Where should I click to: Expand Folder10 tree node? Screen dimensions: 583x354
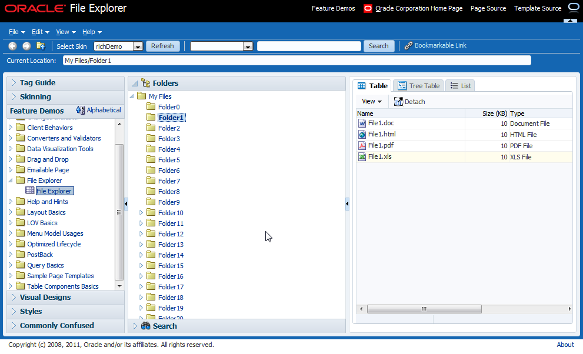(141, 212)
